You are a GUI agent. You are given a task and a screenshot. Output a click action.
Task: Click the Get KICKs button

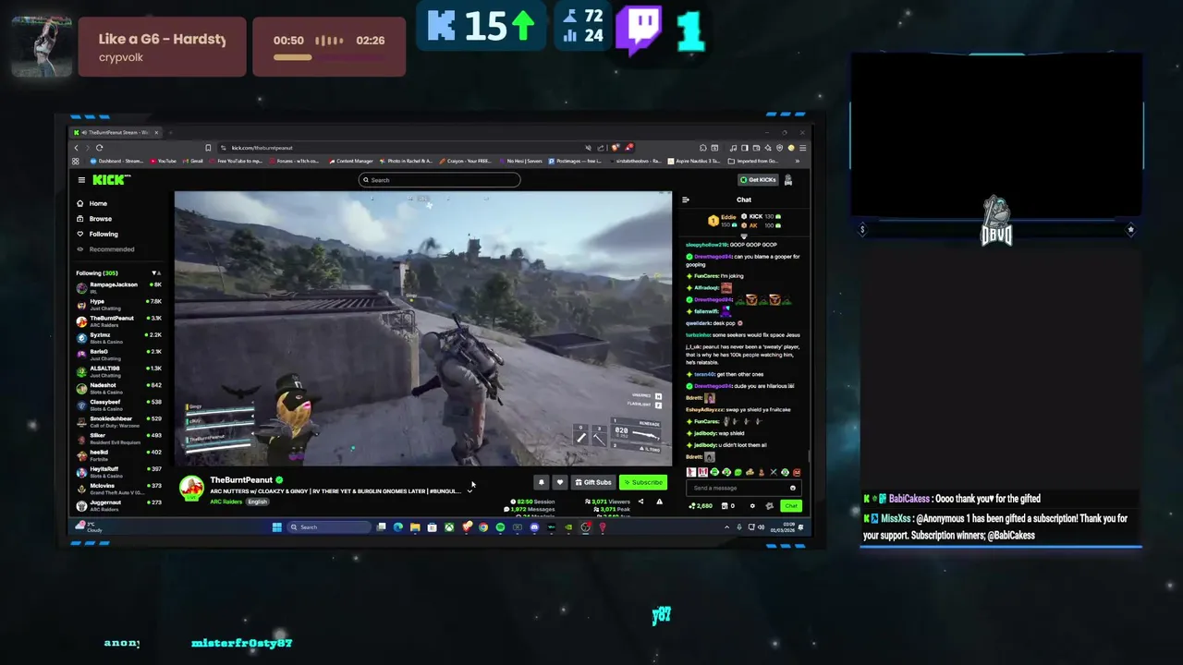coord(758,179)
